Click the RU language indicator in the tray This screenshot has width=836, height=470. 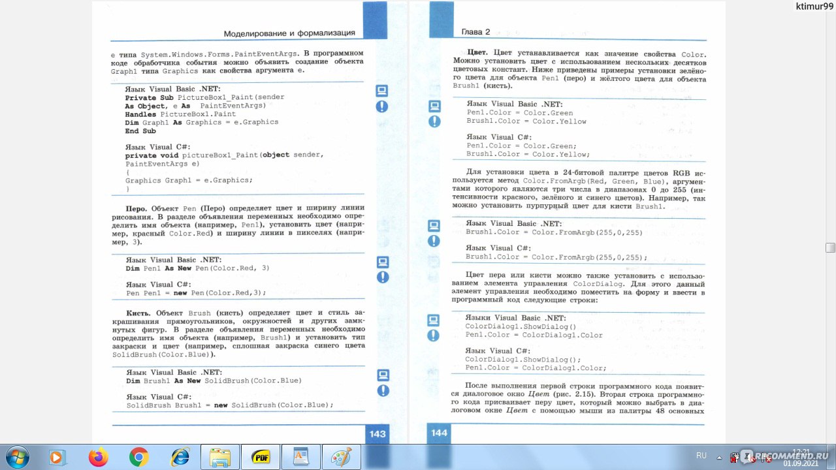tap(701, 456)
